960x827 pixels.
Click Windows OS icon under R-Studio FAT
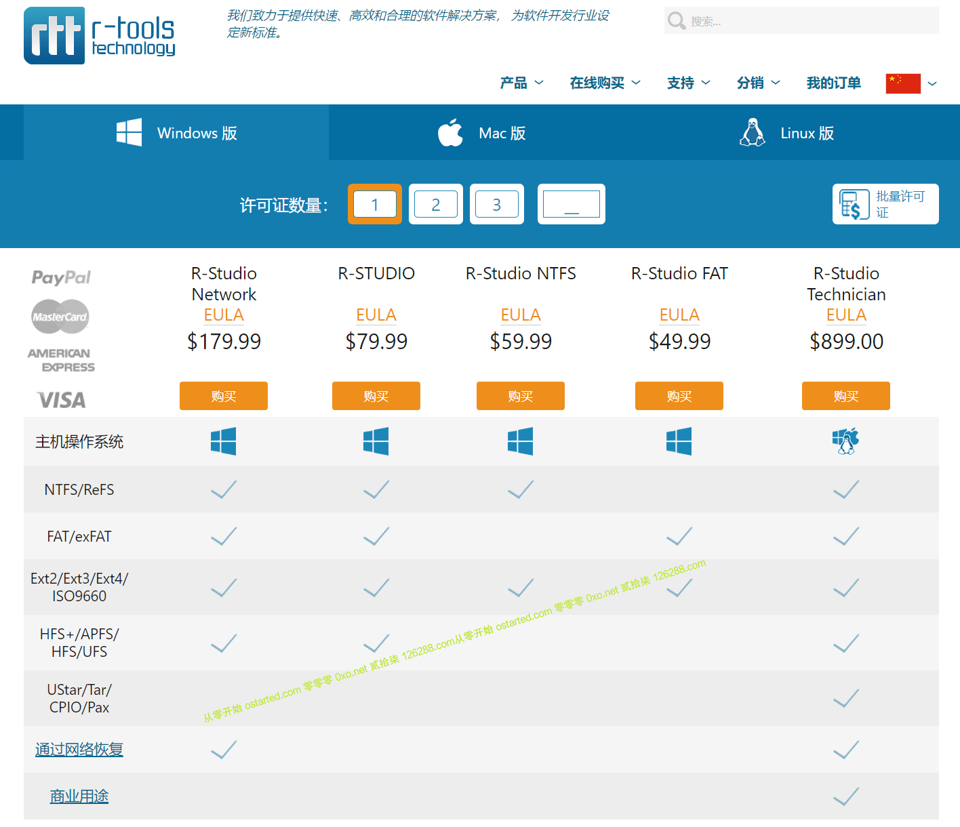click(x=679, y=441)
